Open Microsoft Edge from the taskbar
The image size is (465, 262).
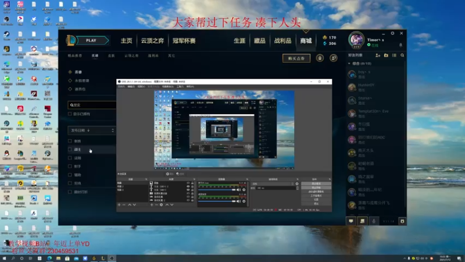coord(49,259)
